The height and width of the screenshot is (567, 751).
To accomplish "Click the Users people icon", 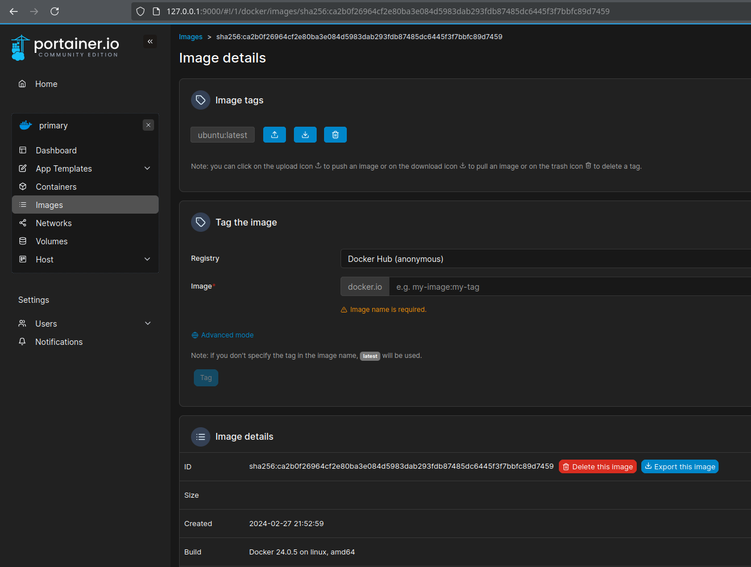I will tap(22, 323).
